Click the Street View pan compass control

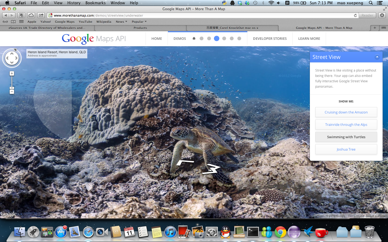pos(12,58)
